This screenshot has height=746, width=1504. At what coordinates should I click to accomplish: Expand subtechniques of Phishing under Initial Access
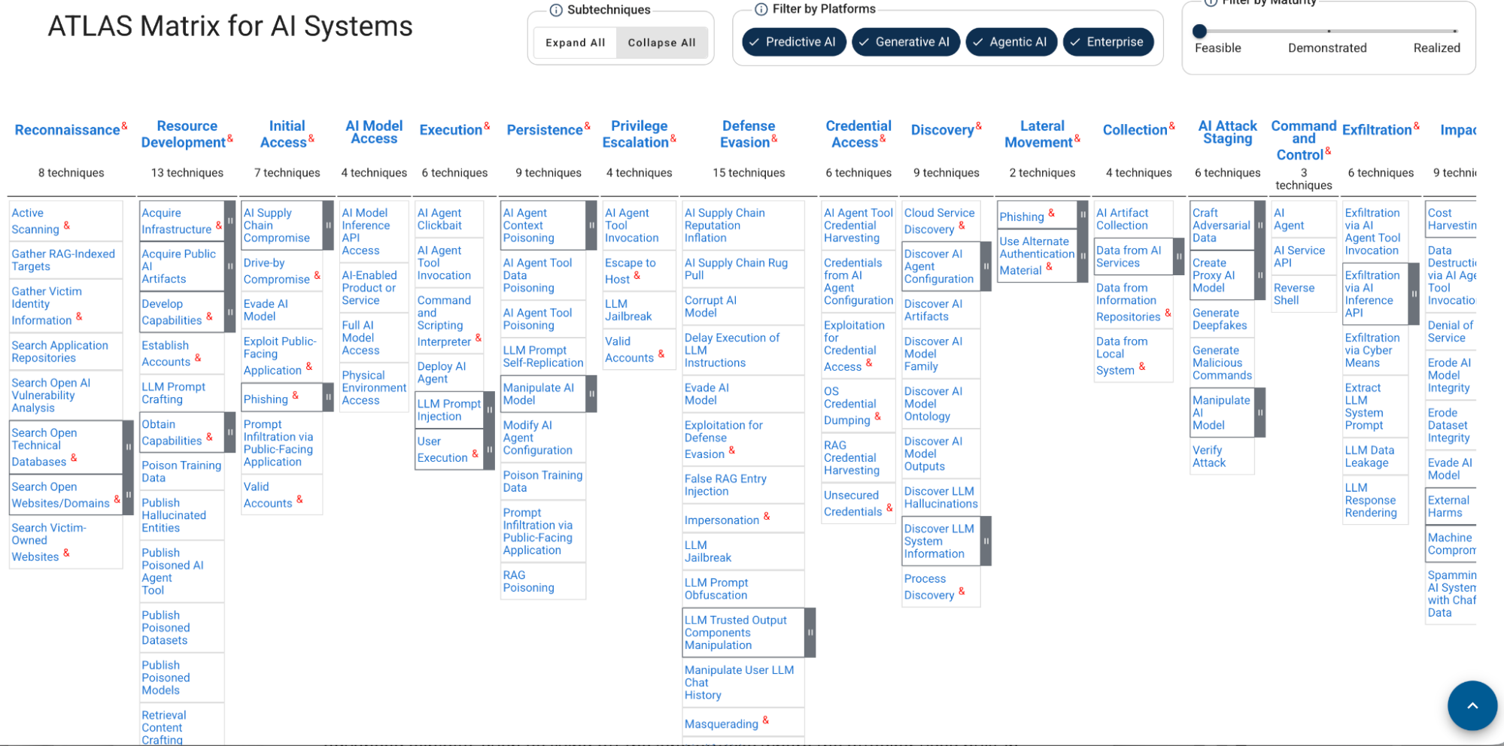328,397
